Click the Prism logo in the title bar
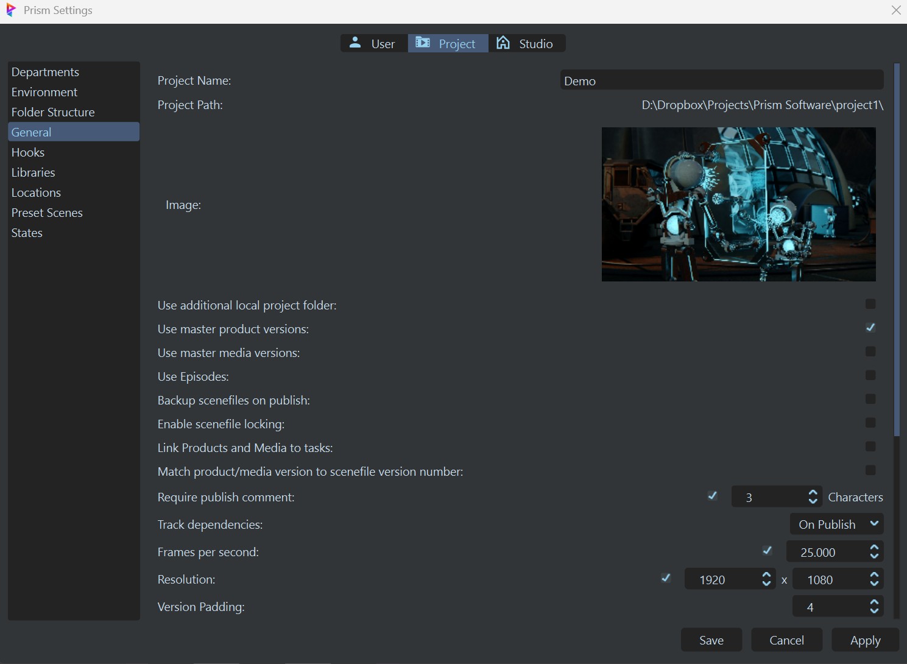The image size is (907, 664). pos(10,10)
